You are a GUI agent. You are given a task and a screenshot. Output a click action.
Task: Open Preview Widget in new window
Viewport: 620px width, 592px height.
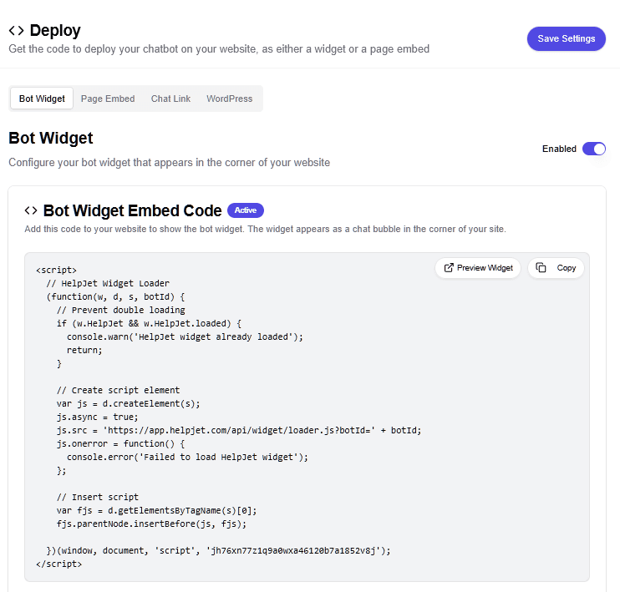click(478, 268)
